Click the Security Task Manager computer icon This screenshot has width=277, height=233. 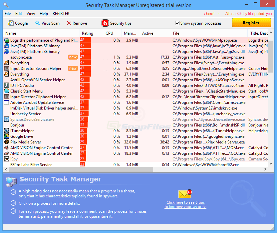11,181
